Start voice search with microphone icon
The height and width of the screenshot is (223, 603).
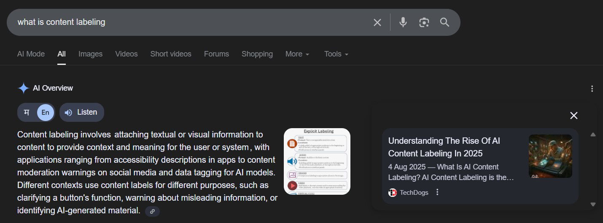pos(403,22)
